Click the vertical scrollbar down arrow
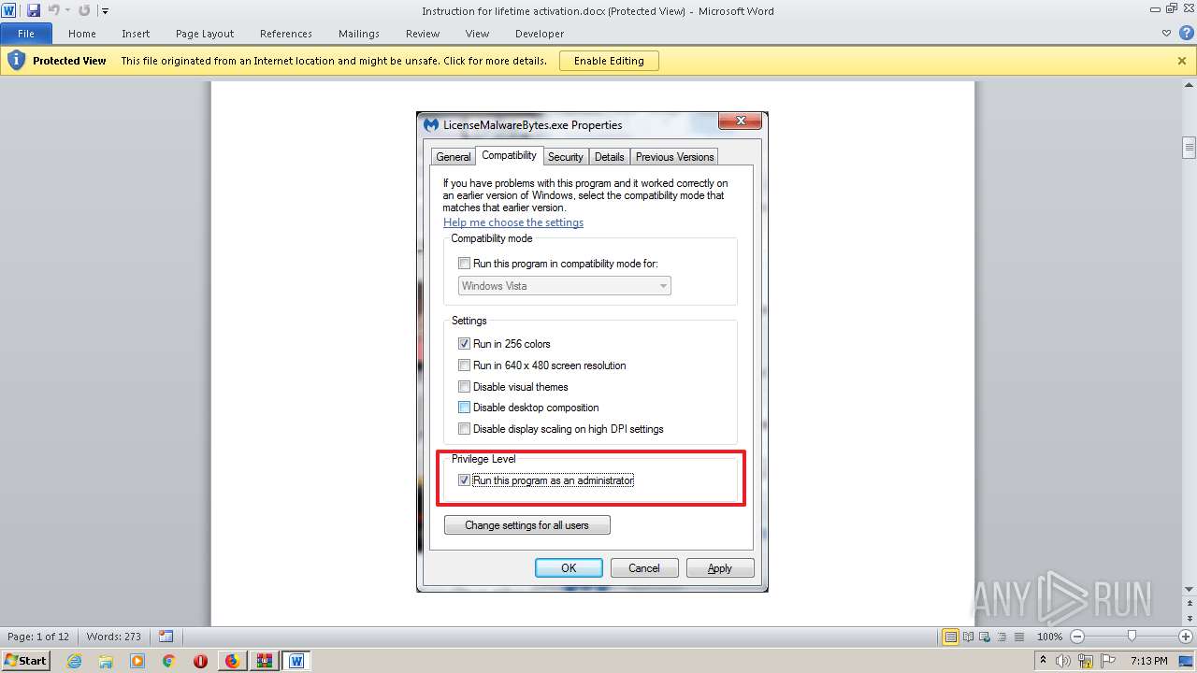 1189,590
